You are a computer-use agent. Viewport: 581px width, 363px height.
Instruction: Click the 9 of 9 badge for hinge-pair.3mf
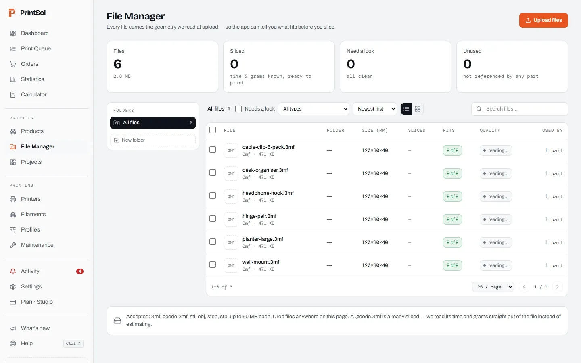coord(452,219)
